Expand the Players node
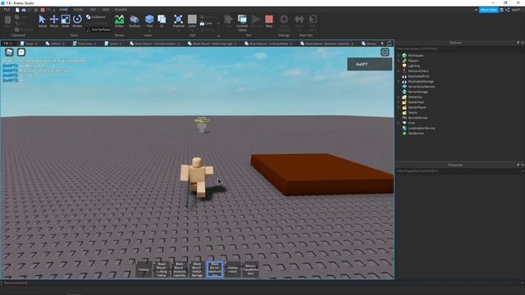Image resolution: width=525 pixels, height=295 pixels. tap(399, 61)
